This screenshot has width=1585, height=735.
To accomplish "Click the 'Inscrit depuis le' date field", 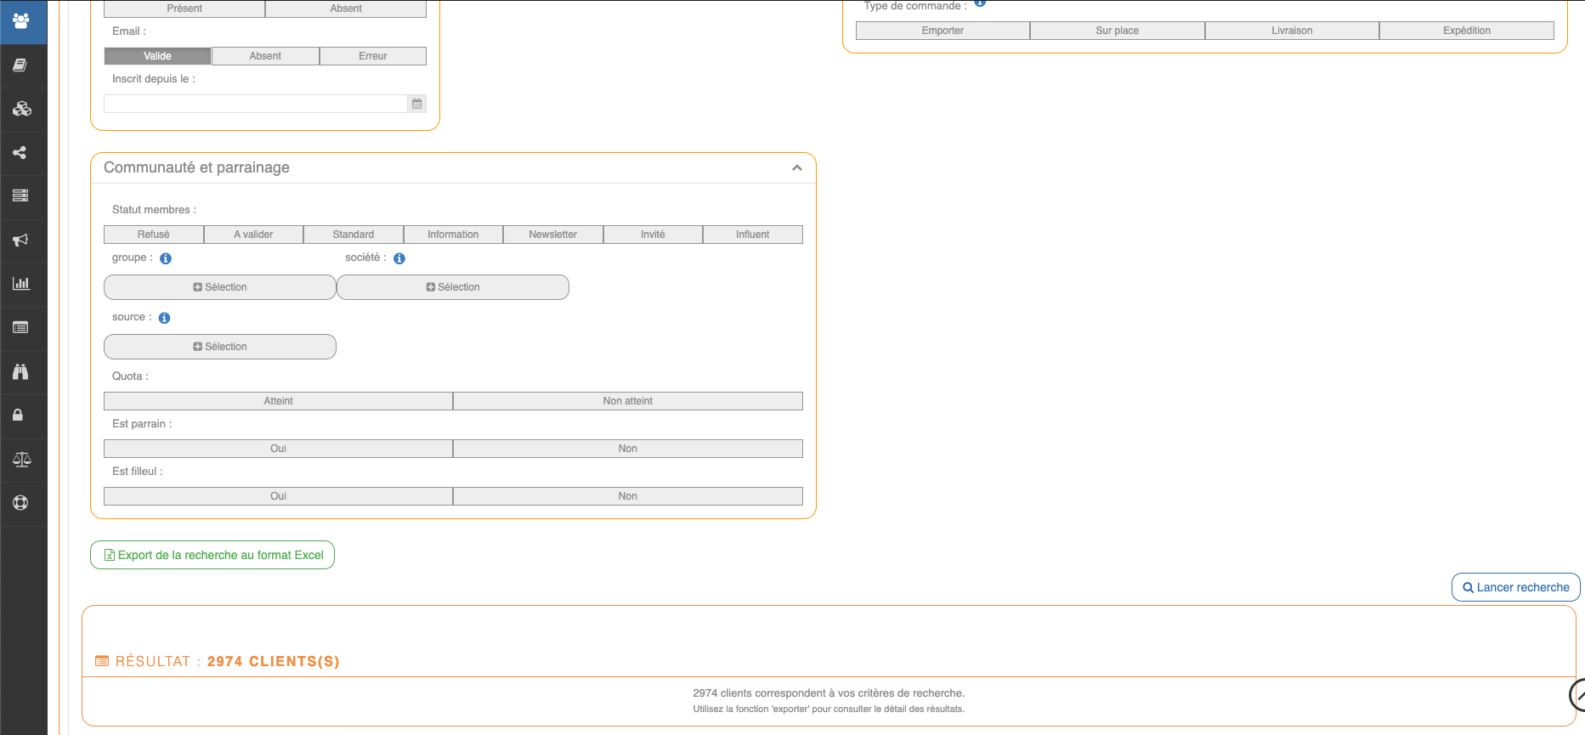I will coord(256,104).
